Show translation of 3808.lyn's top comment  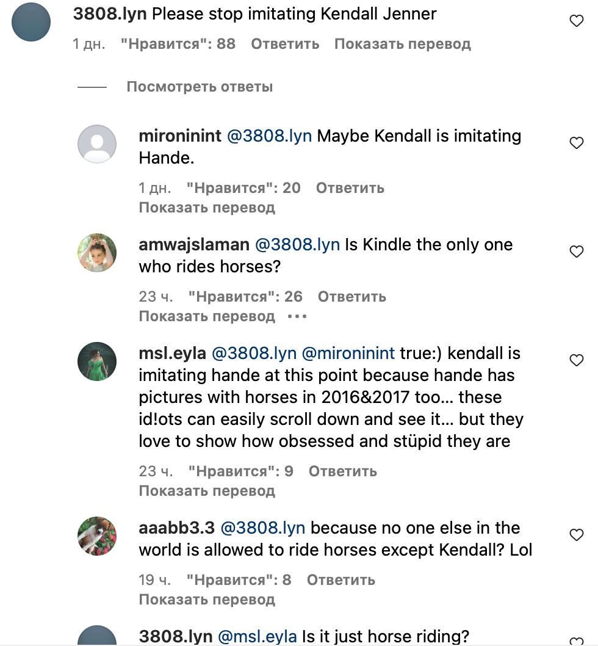coord(402,44)
